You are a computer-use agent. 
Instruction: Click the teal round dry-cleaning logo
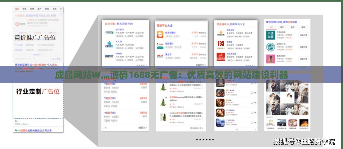[271, 47]
